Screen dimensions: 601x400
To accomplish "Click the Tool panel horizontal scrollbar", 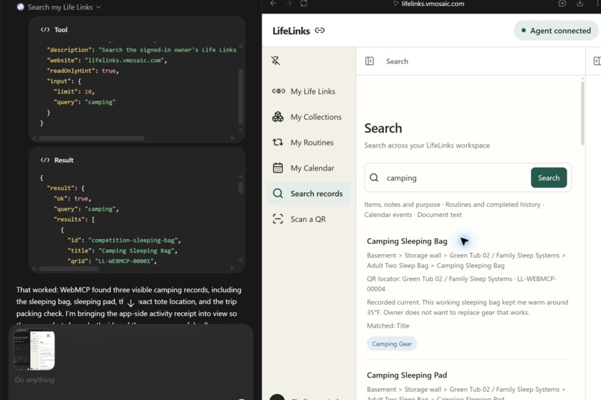I will [92, 139].
